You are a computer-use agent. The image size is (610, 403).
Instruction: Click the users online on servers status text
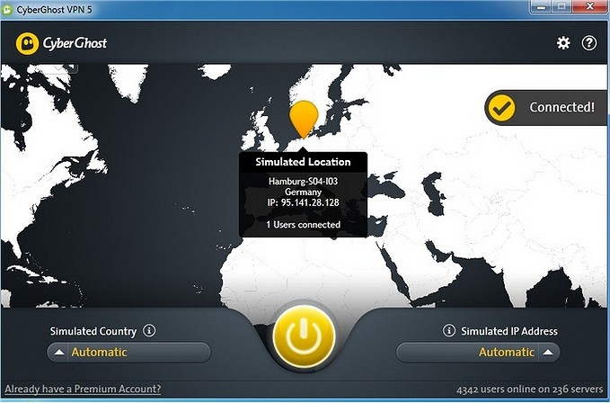530,390
